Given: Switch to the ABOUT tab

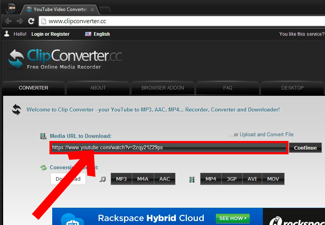Looking at the screenshot, I should (98, 88).
